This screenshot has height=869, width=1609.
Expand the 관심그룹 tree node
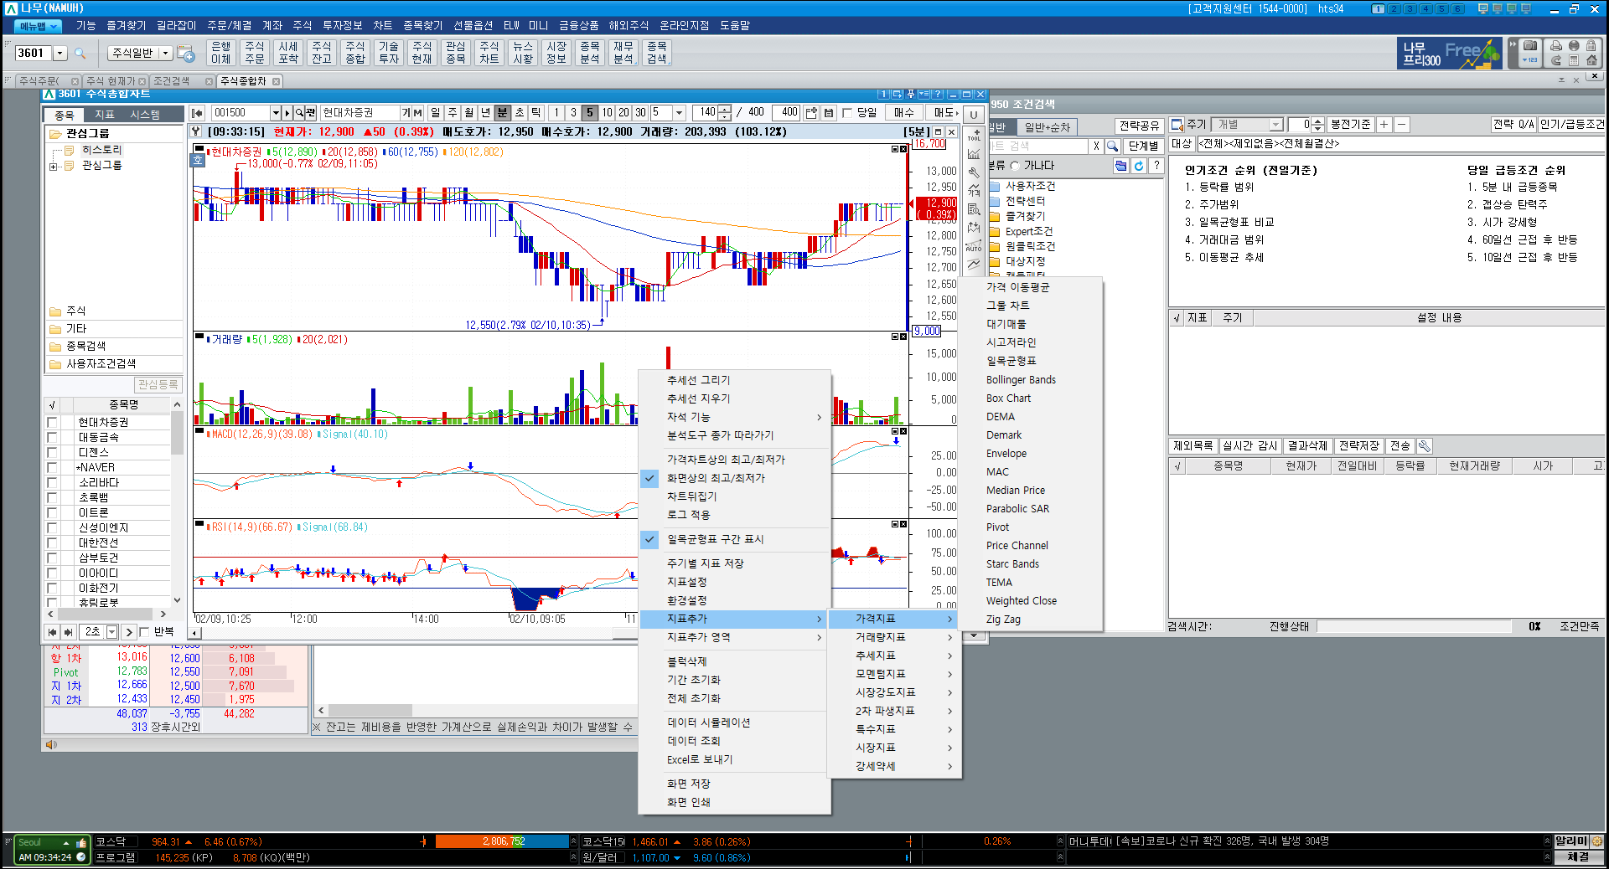(x=54, y=167)
